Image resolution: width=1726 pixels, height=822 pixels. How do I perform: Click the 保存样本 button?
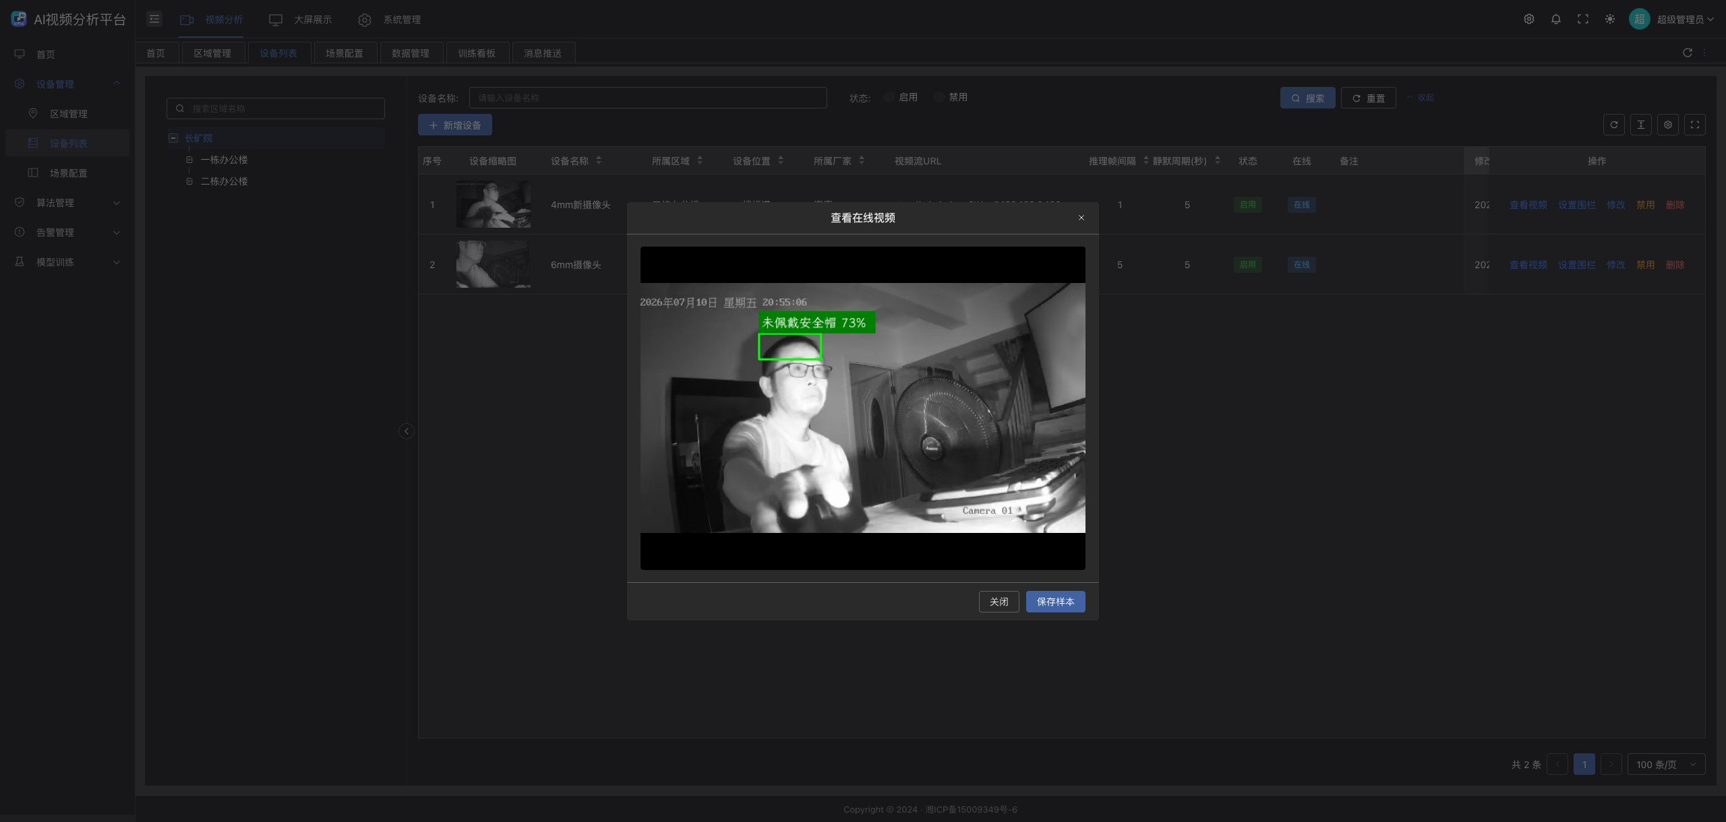pyautogui.click(x=1056, y=602)
